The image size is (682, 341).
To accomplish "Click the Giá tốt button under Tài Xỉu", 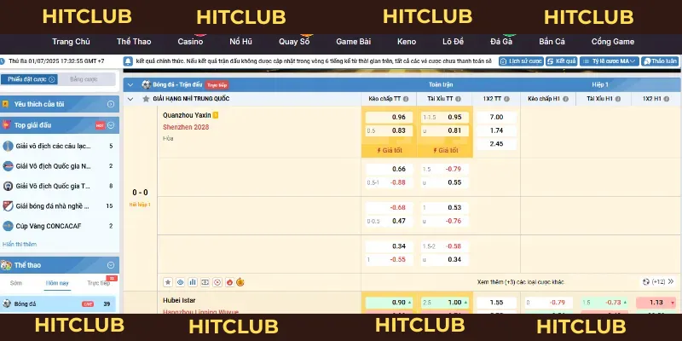I will [445, 151].
